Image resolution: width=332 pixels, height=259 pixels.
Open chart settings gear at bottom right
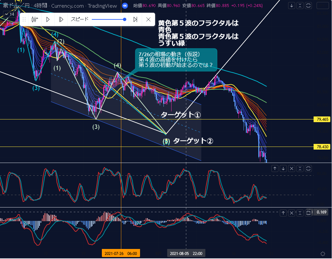tap(323, 254)
